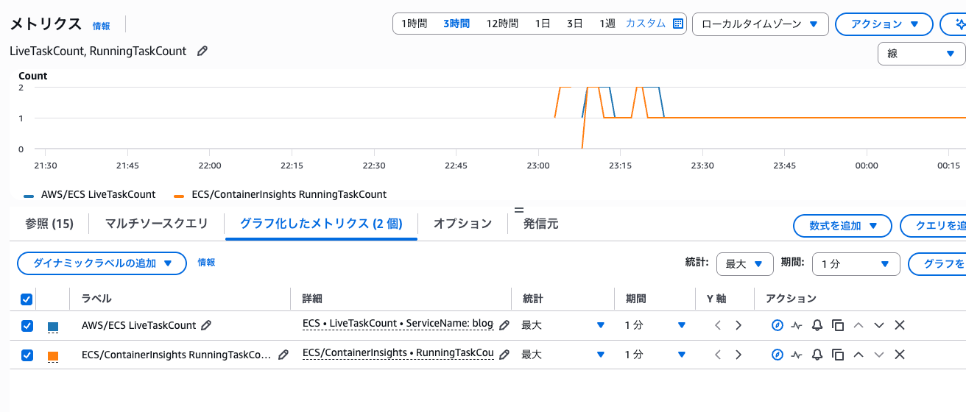Image resolution: width=966 pixels, height=412 pixels.
Task: Click the ECS • LiveTaskCount • ServiceName details text
Action: tap(398, 324)
